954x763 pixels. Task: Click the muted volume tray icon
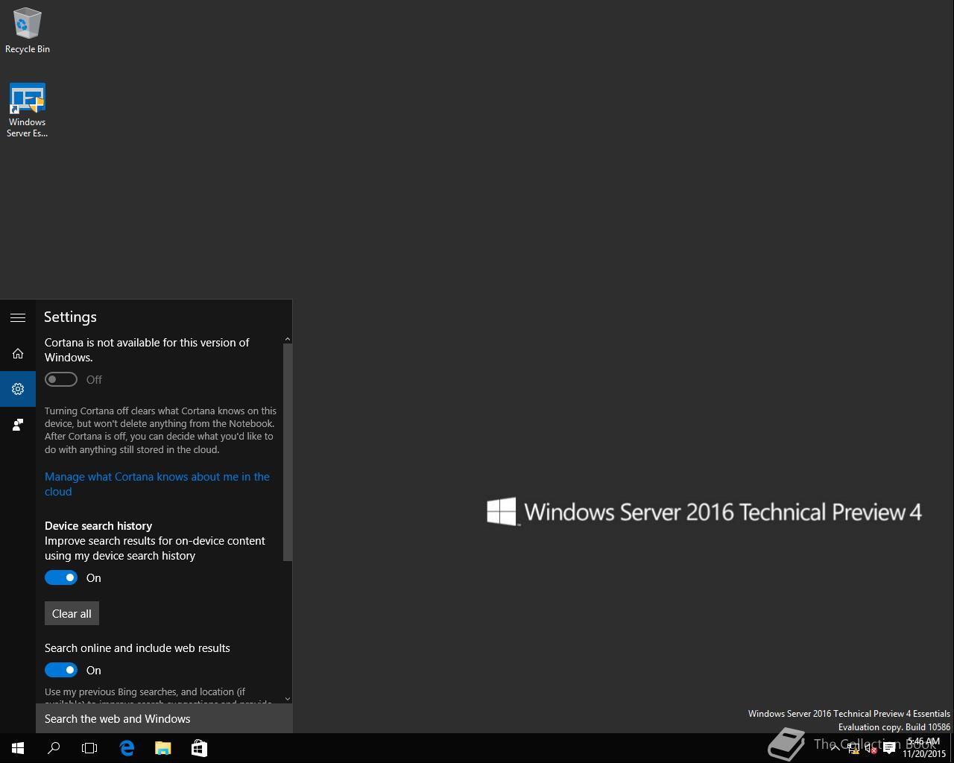coord(871,748)
